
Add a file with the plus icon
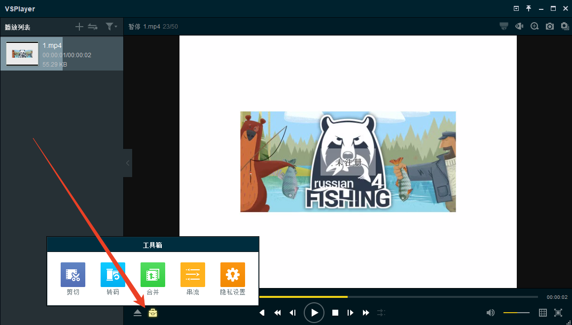coord(79,27)
